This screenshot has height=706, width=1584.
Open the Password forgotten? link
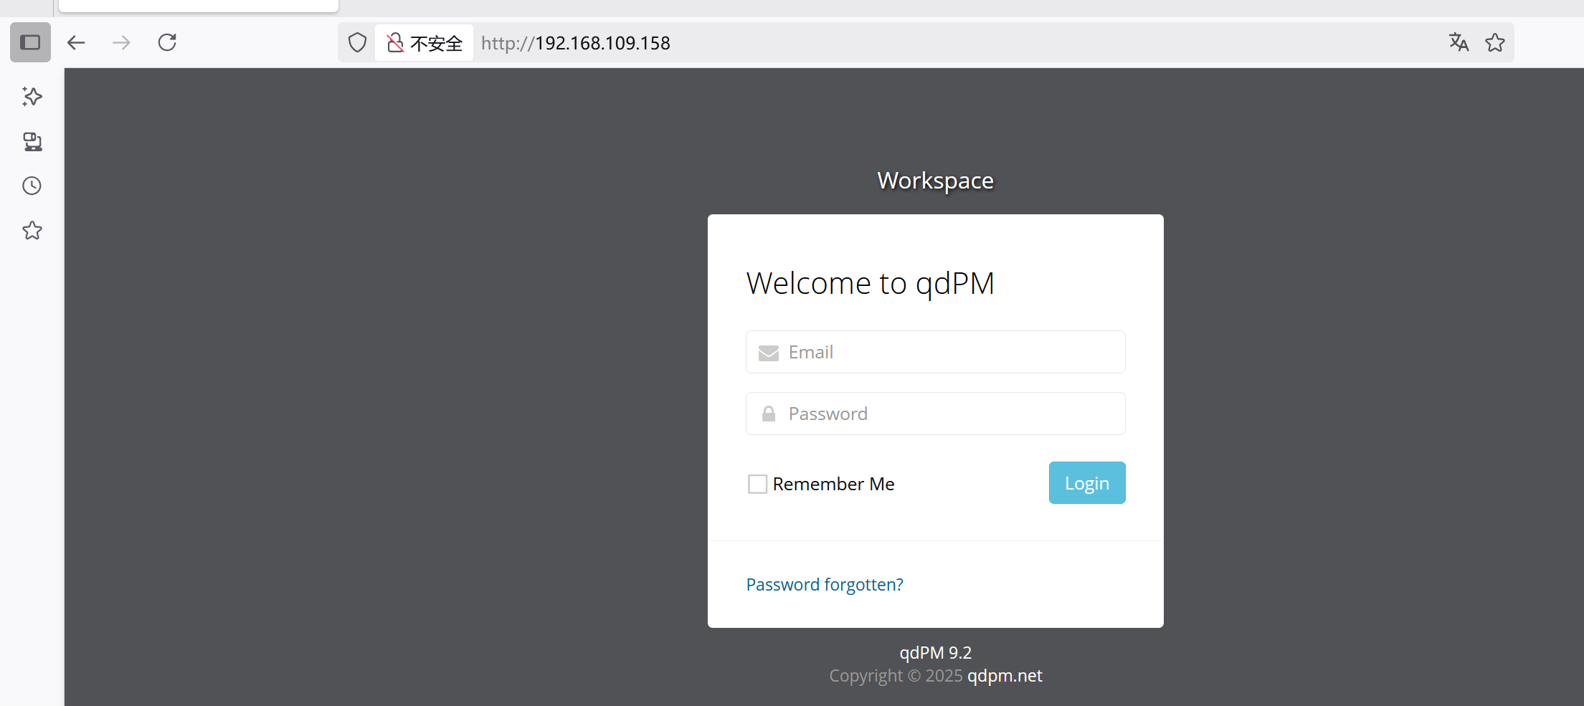tap(825, 585)
